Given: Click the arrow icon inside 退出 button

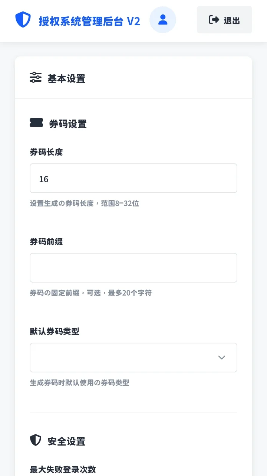Looking at the screenshot, I should coord(214,20).
